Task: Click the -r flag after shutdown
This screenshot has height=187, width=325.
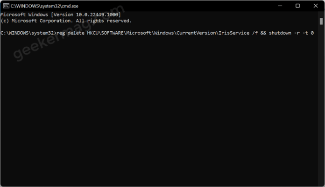Action: point(297,33)
